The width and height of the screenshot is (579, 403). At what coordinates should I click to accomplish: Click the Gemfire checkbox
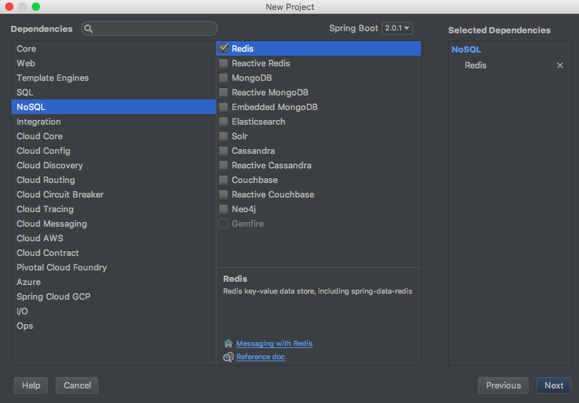click(223, 223)
